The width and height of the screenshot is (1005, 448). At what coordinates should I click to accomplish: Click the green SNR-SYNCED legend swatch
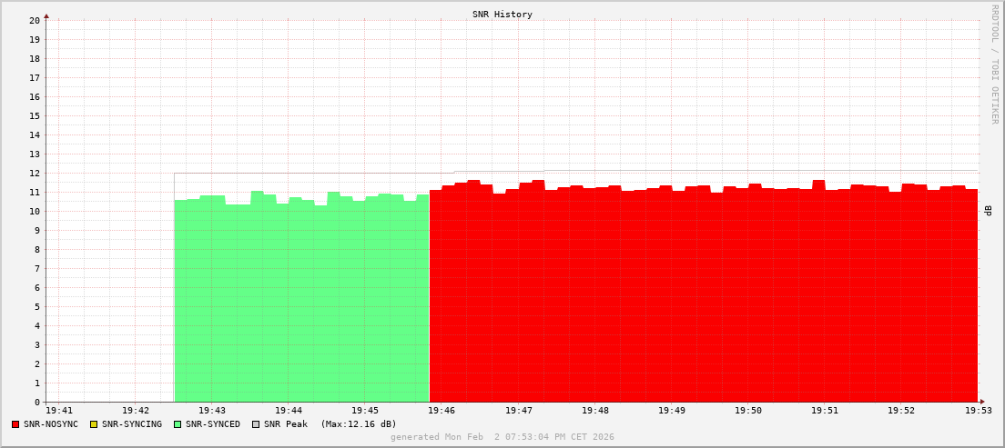178,424
